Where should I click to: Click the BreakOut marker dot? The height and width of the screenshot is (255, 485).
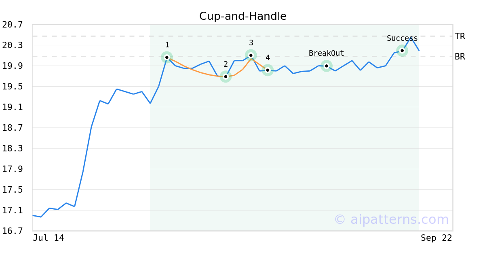tap(327, 66)
